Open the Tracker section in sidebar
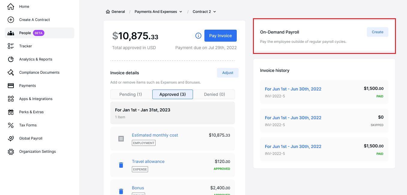 point(25,46)
